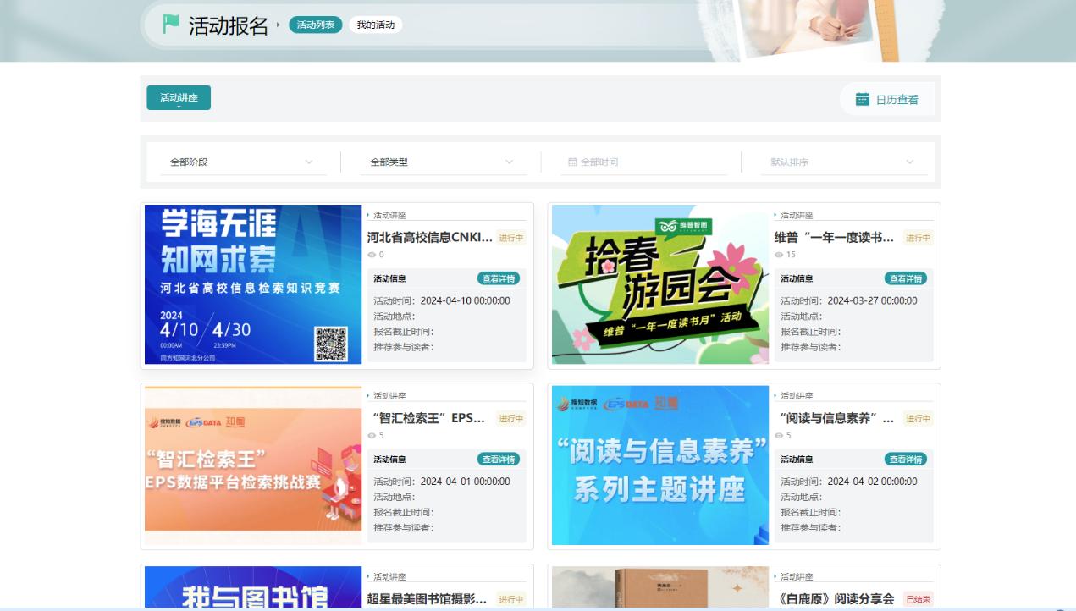Click the eye icon on the 阅读与信息素养 card
Viewport: 1076px width, 611px height.
click(778, 436)
